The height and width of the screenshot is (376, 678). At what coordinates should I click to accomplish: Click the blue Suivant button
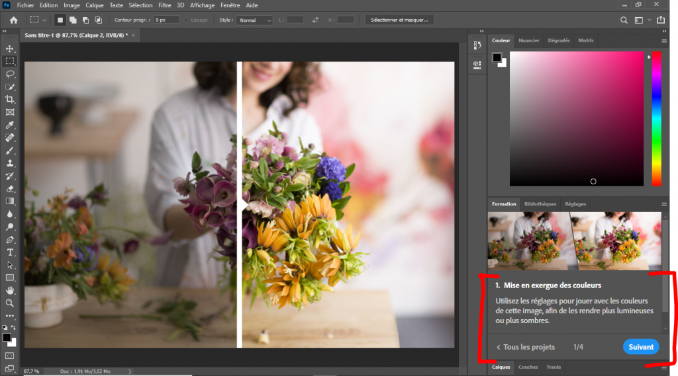point(640,347)
